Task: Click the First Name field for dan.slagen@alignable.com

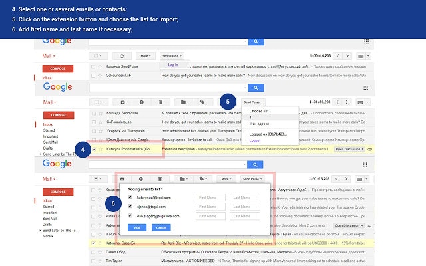Action: (x=210, y=216)
